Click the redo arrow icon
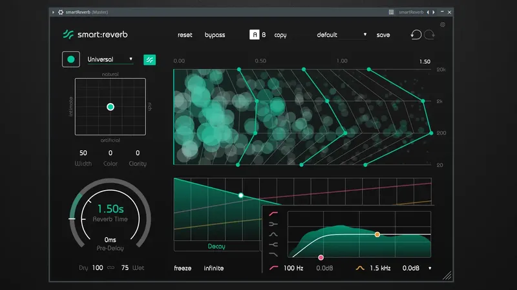Viewport: 517px width, 290px height. 429,35
